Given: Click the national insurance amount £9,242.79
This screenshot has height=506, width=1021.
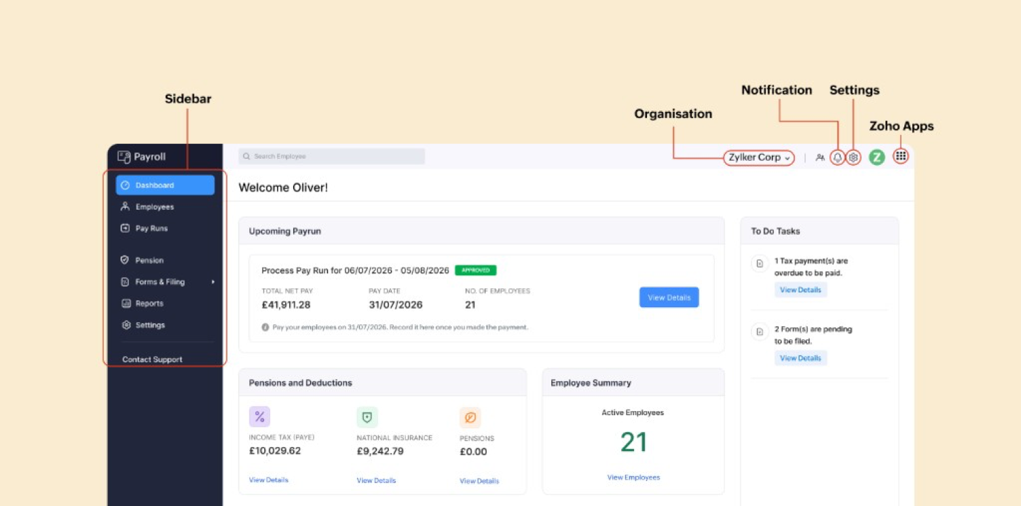Looking at the screenshot, I should pos(380,451).
